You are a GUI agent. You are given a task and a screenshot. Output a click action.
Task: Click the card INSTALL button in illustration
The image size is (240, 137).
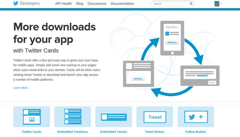[x=138, y=79]
